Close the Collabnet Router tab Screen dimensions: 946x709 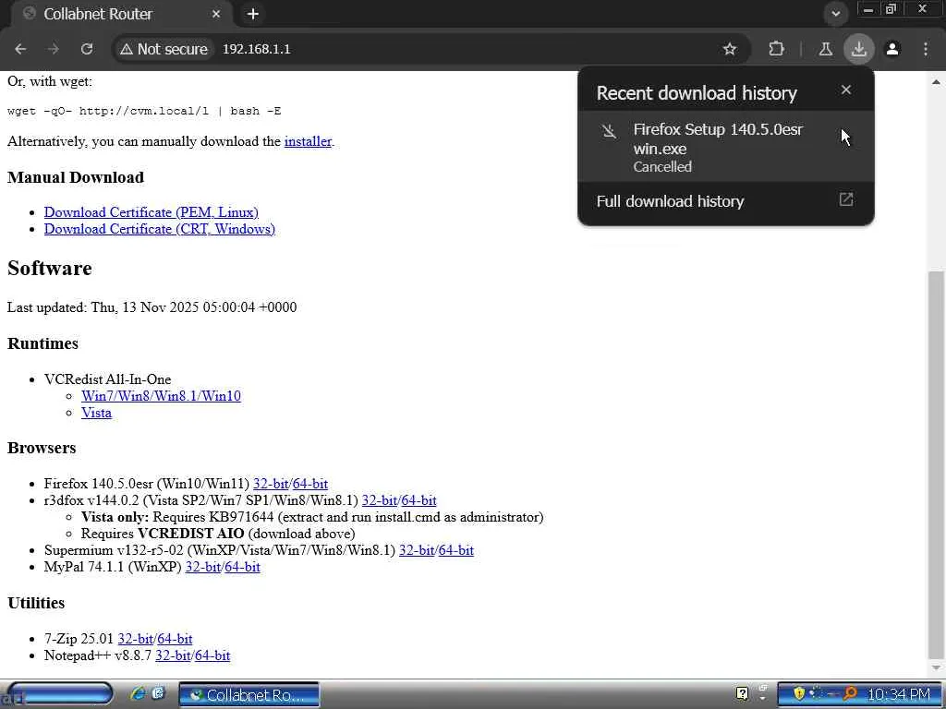(x=216, y=14)
